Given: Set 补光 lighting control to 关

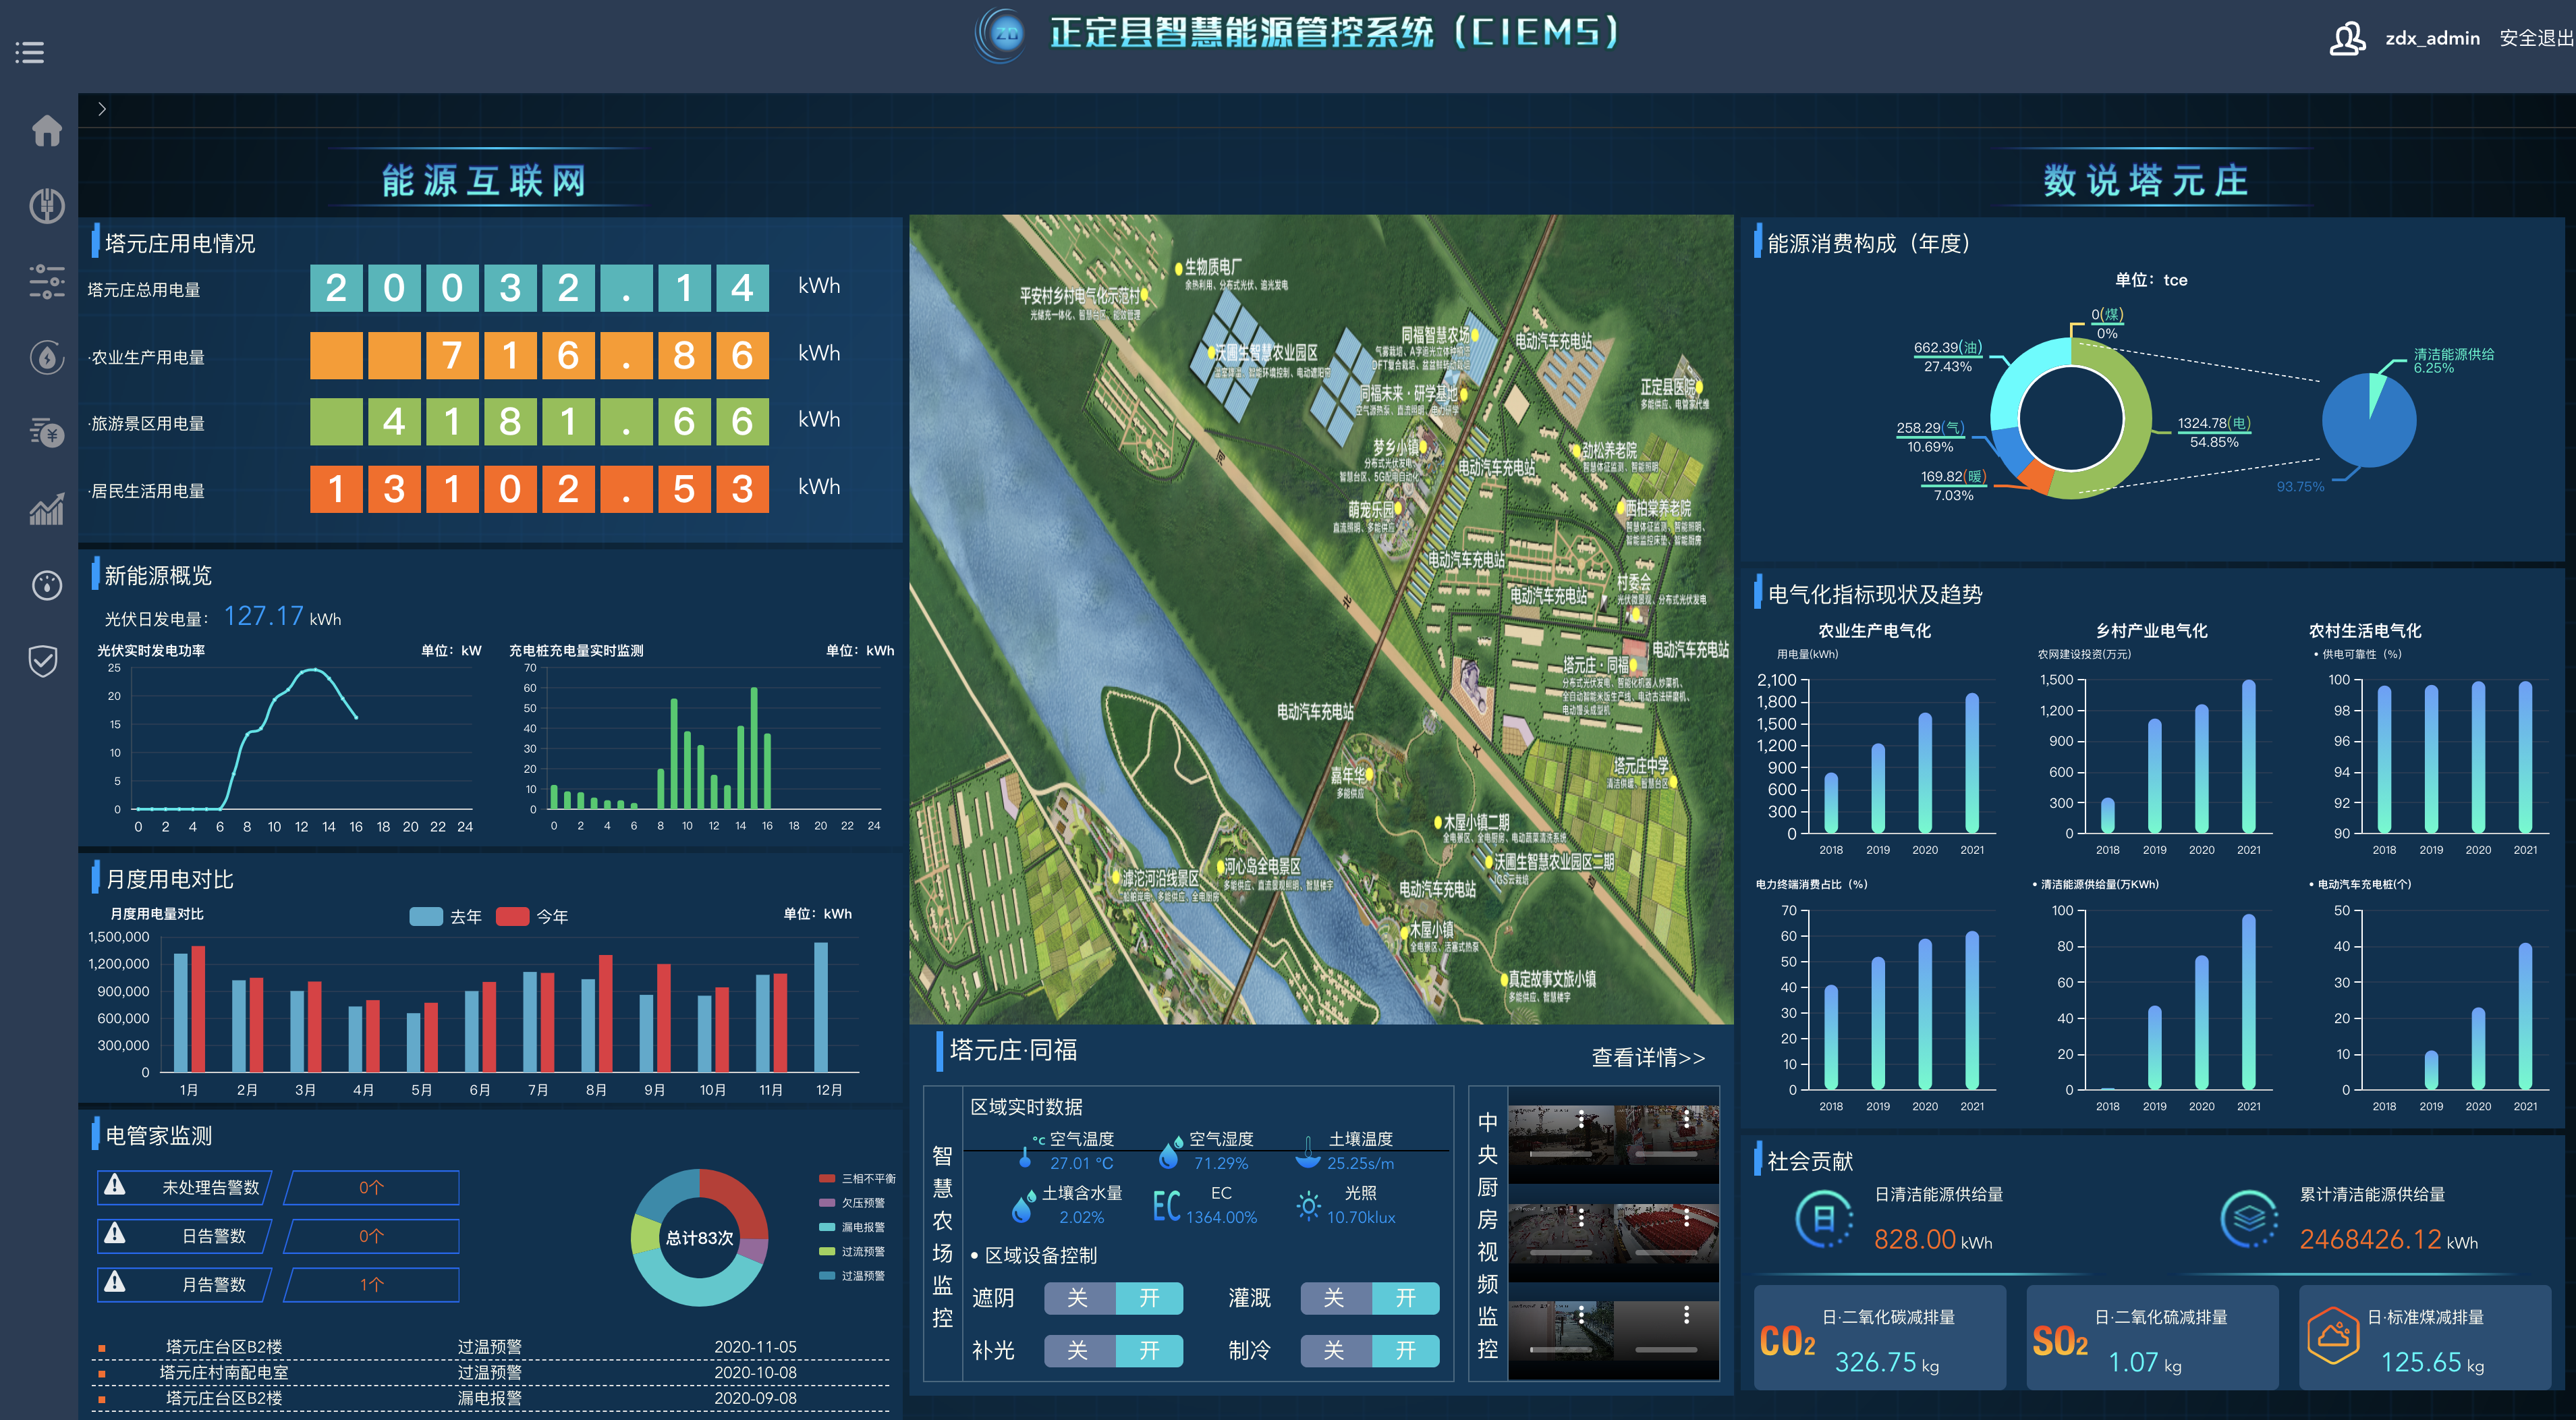Looking at the screenshot, I should pyautogui.click(x=1078, y=1351).
